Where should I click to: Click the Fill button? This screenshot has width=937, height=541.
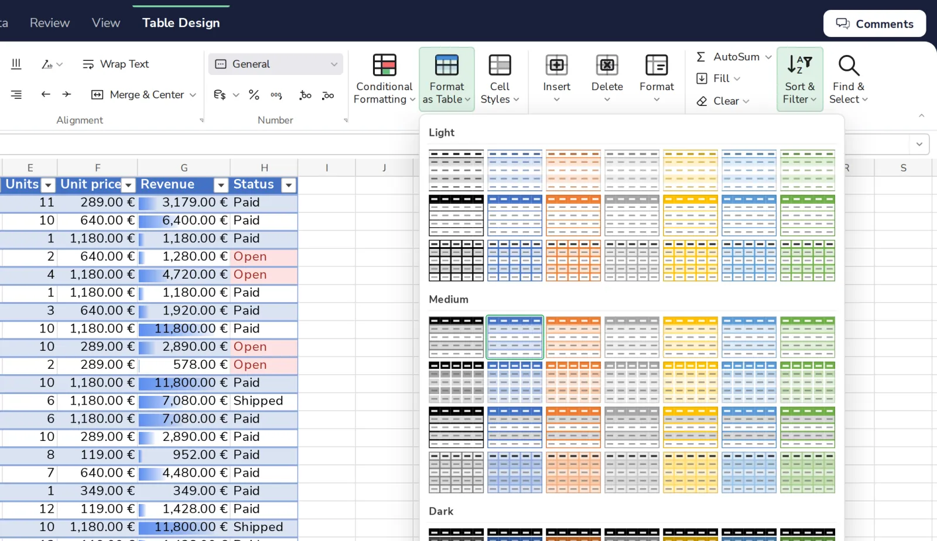(x=718, y=78)
